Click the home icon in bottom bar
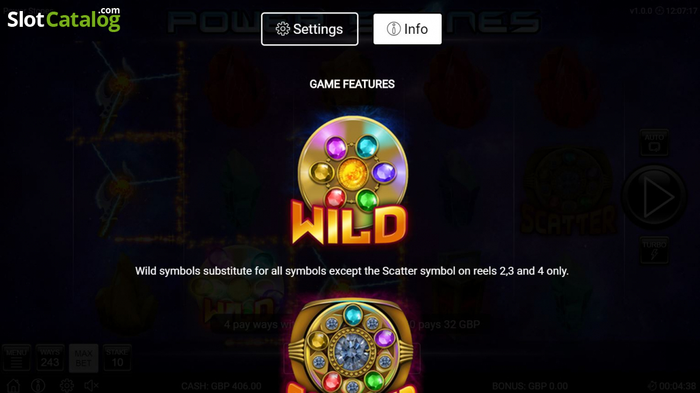This screenshot has width=700, height=393. click(x=13, y=385)
